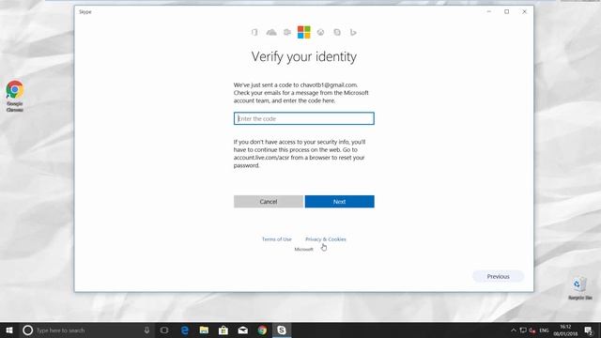Click the taskbar clock and date
601x338 pixels.
click(x=565, y=330)
